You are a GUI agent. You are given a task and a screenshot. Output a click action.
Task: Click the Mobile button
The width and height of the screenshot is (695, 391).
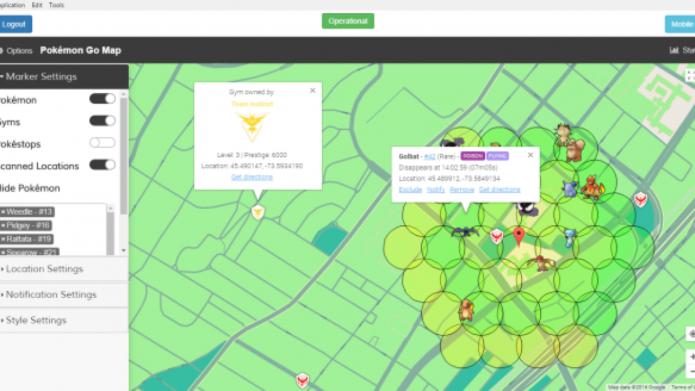pos(680,24)
